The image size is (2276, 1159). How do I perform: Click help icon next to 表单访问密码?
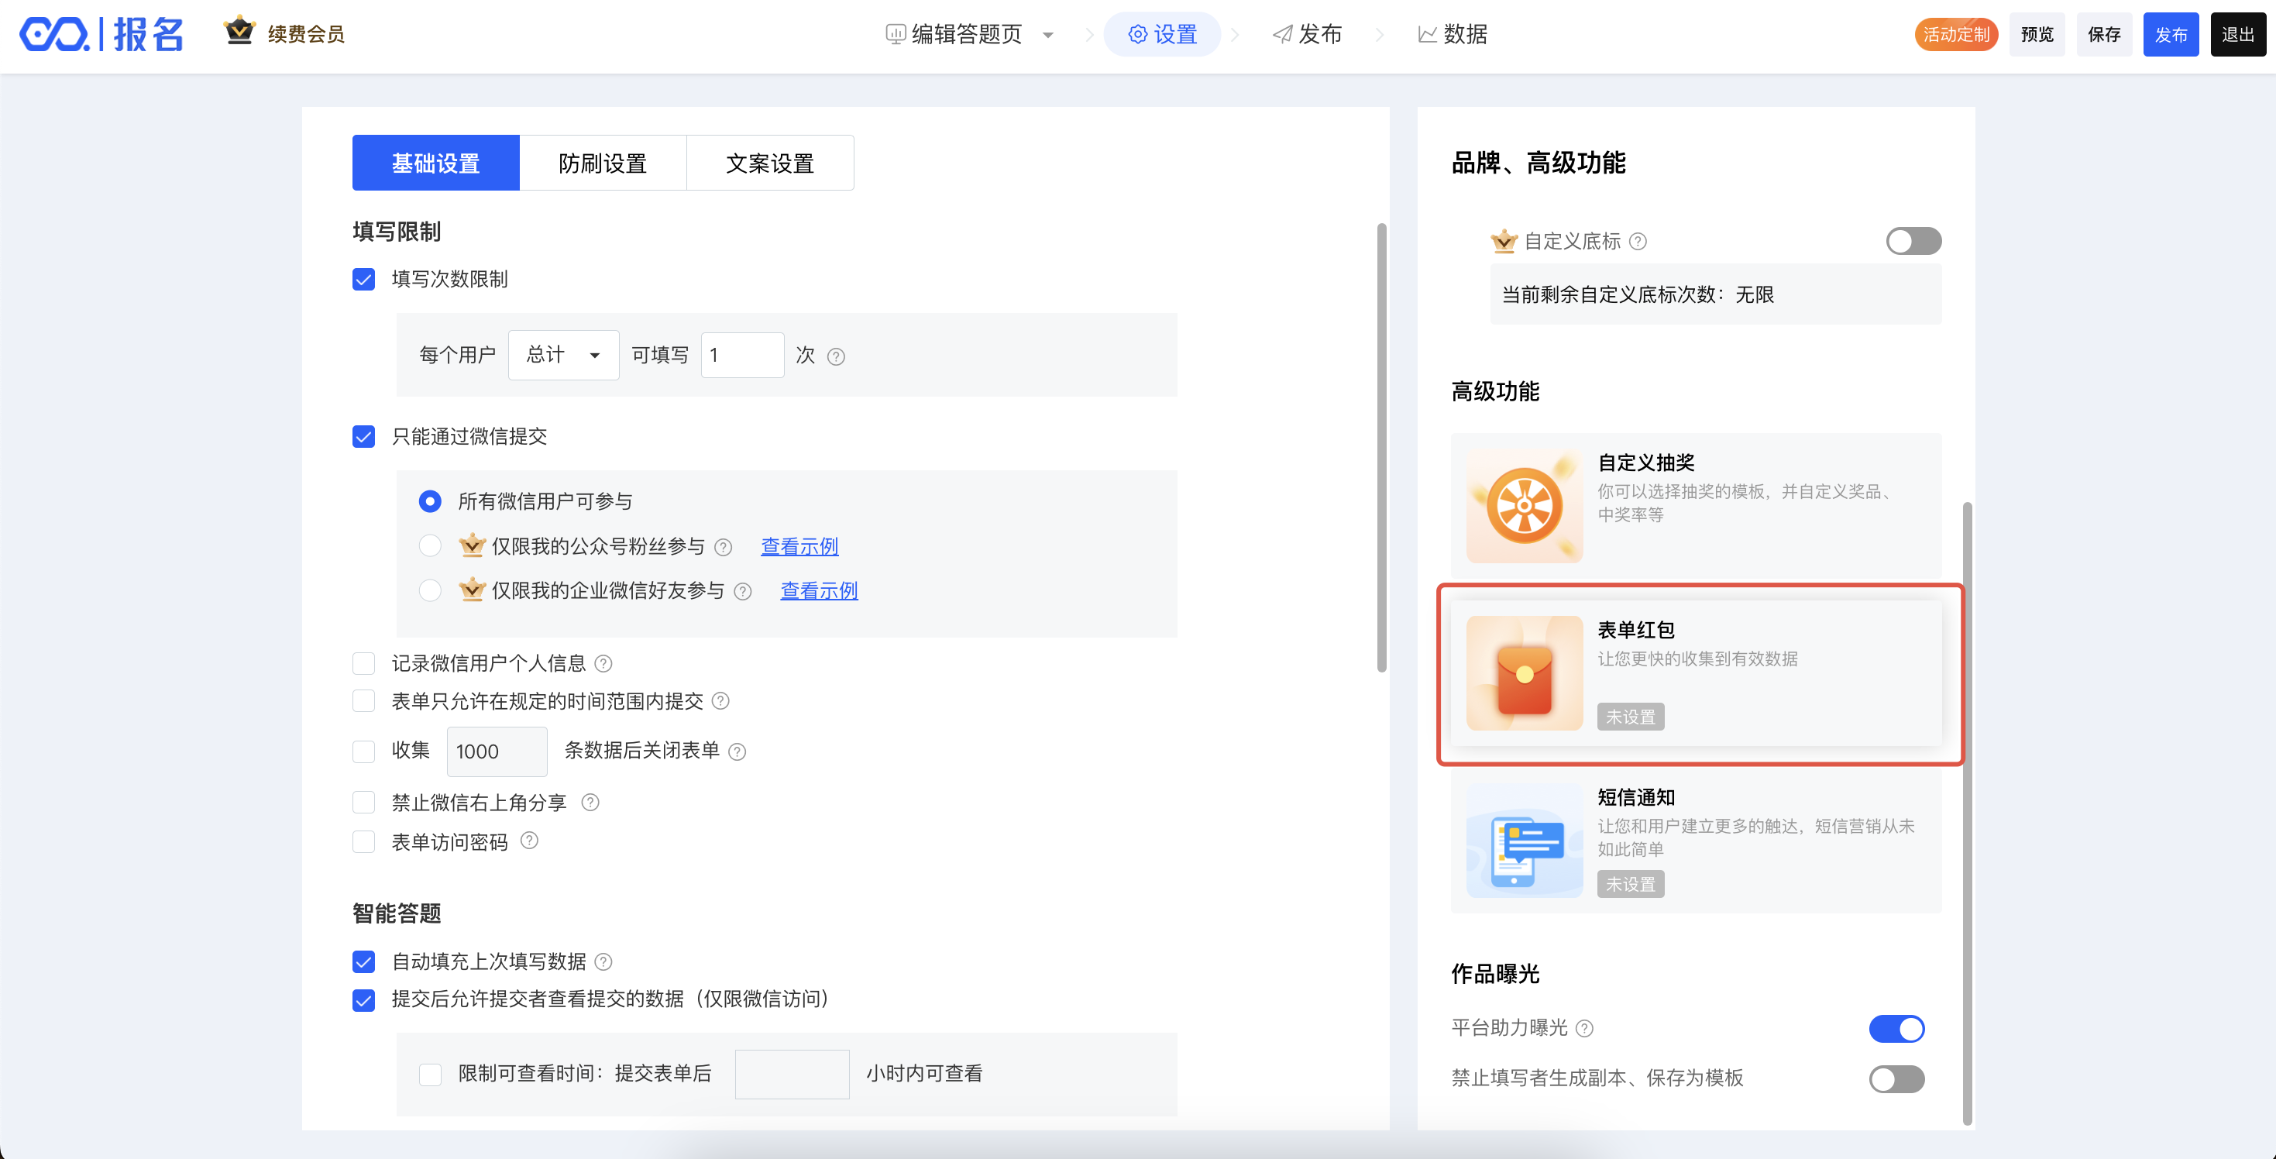tap(529, 841)
